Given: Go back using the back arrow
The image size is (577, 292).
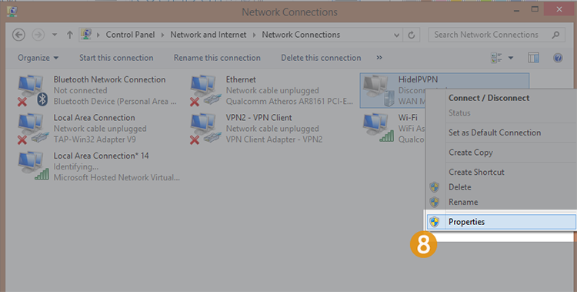Looking at the screenshot, I should (x=18, y=35).
